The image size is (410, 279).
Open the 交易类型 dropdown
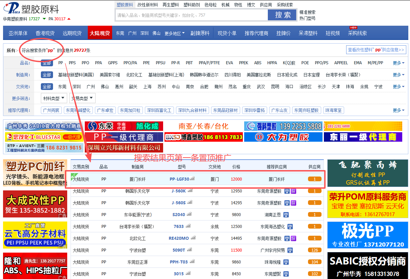[x=82, y=98]
